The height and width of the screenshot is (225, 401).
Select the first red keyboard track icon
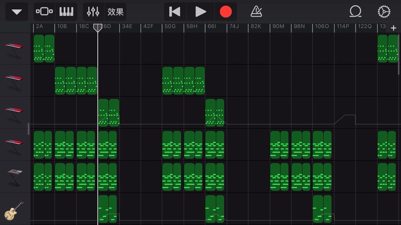click(x=14, y=49)
